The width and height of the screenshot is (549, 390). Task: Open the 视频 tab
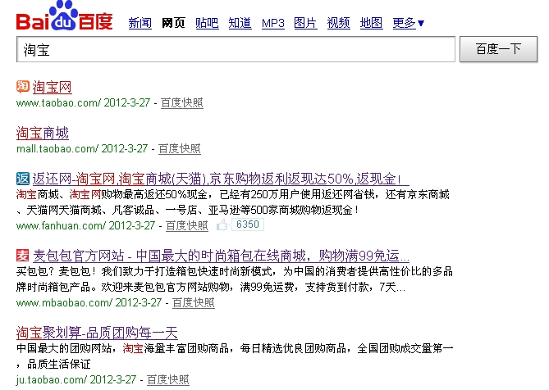[x=338, y=23]
